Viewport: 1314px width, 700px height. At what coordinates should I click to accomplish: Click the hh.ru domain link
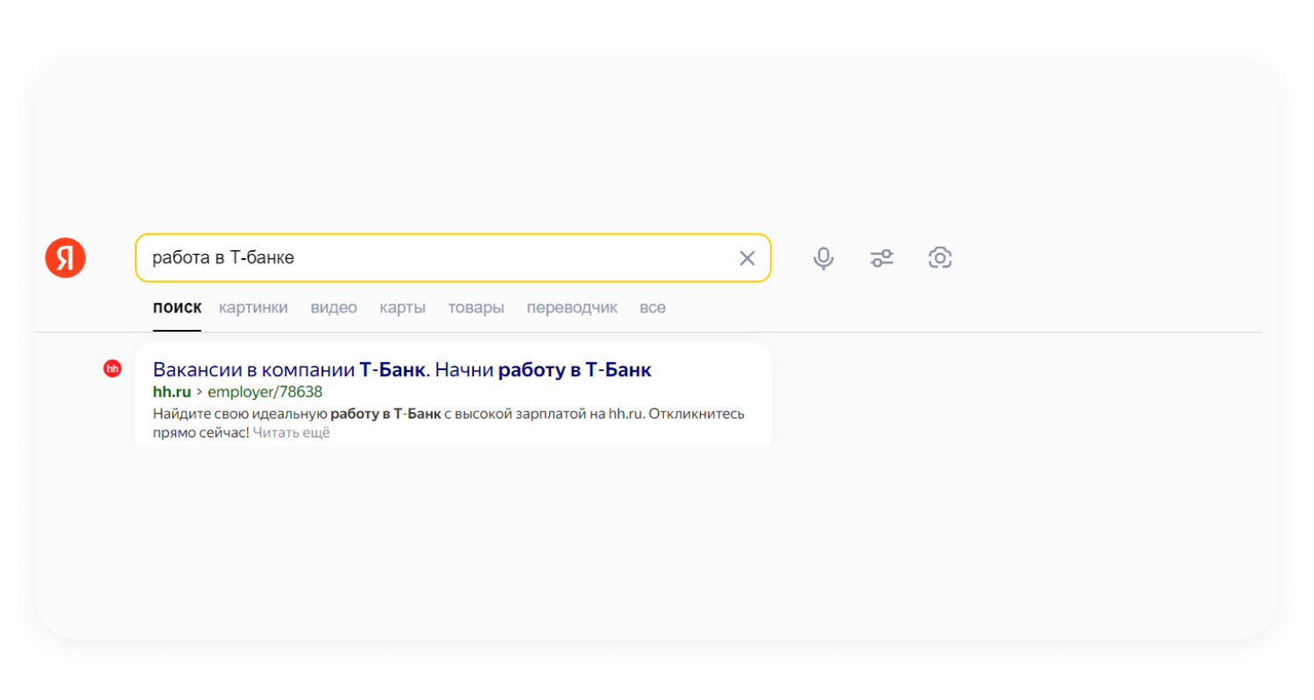point(172,392)
